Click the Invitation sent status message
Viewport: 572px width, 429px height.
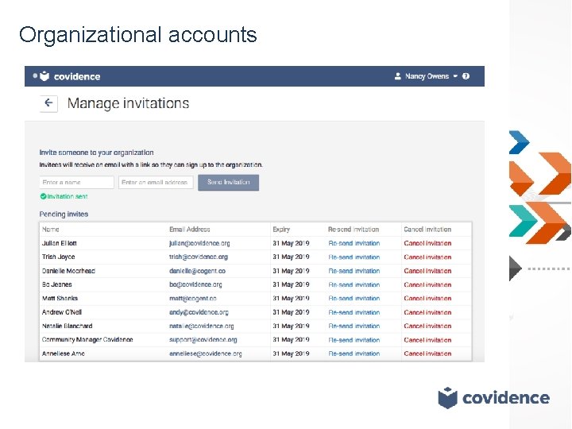(64, 197)
